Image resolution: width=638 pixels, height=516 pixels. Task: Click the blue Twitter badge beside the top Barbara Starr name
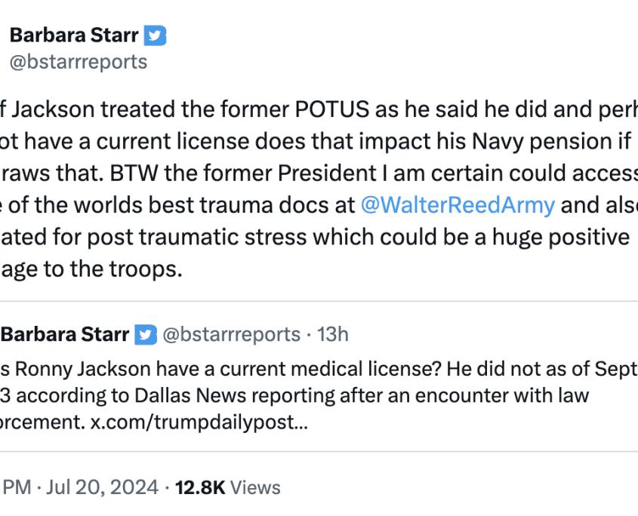point(155,35)
